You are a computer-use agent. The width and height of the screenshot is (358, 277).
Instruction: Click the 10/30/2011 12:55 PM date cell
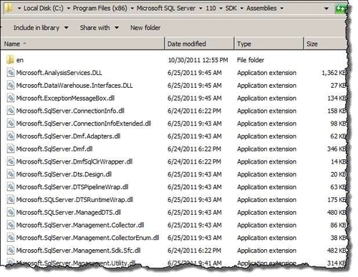pos(198,60)
